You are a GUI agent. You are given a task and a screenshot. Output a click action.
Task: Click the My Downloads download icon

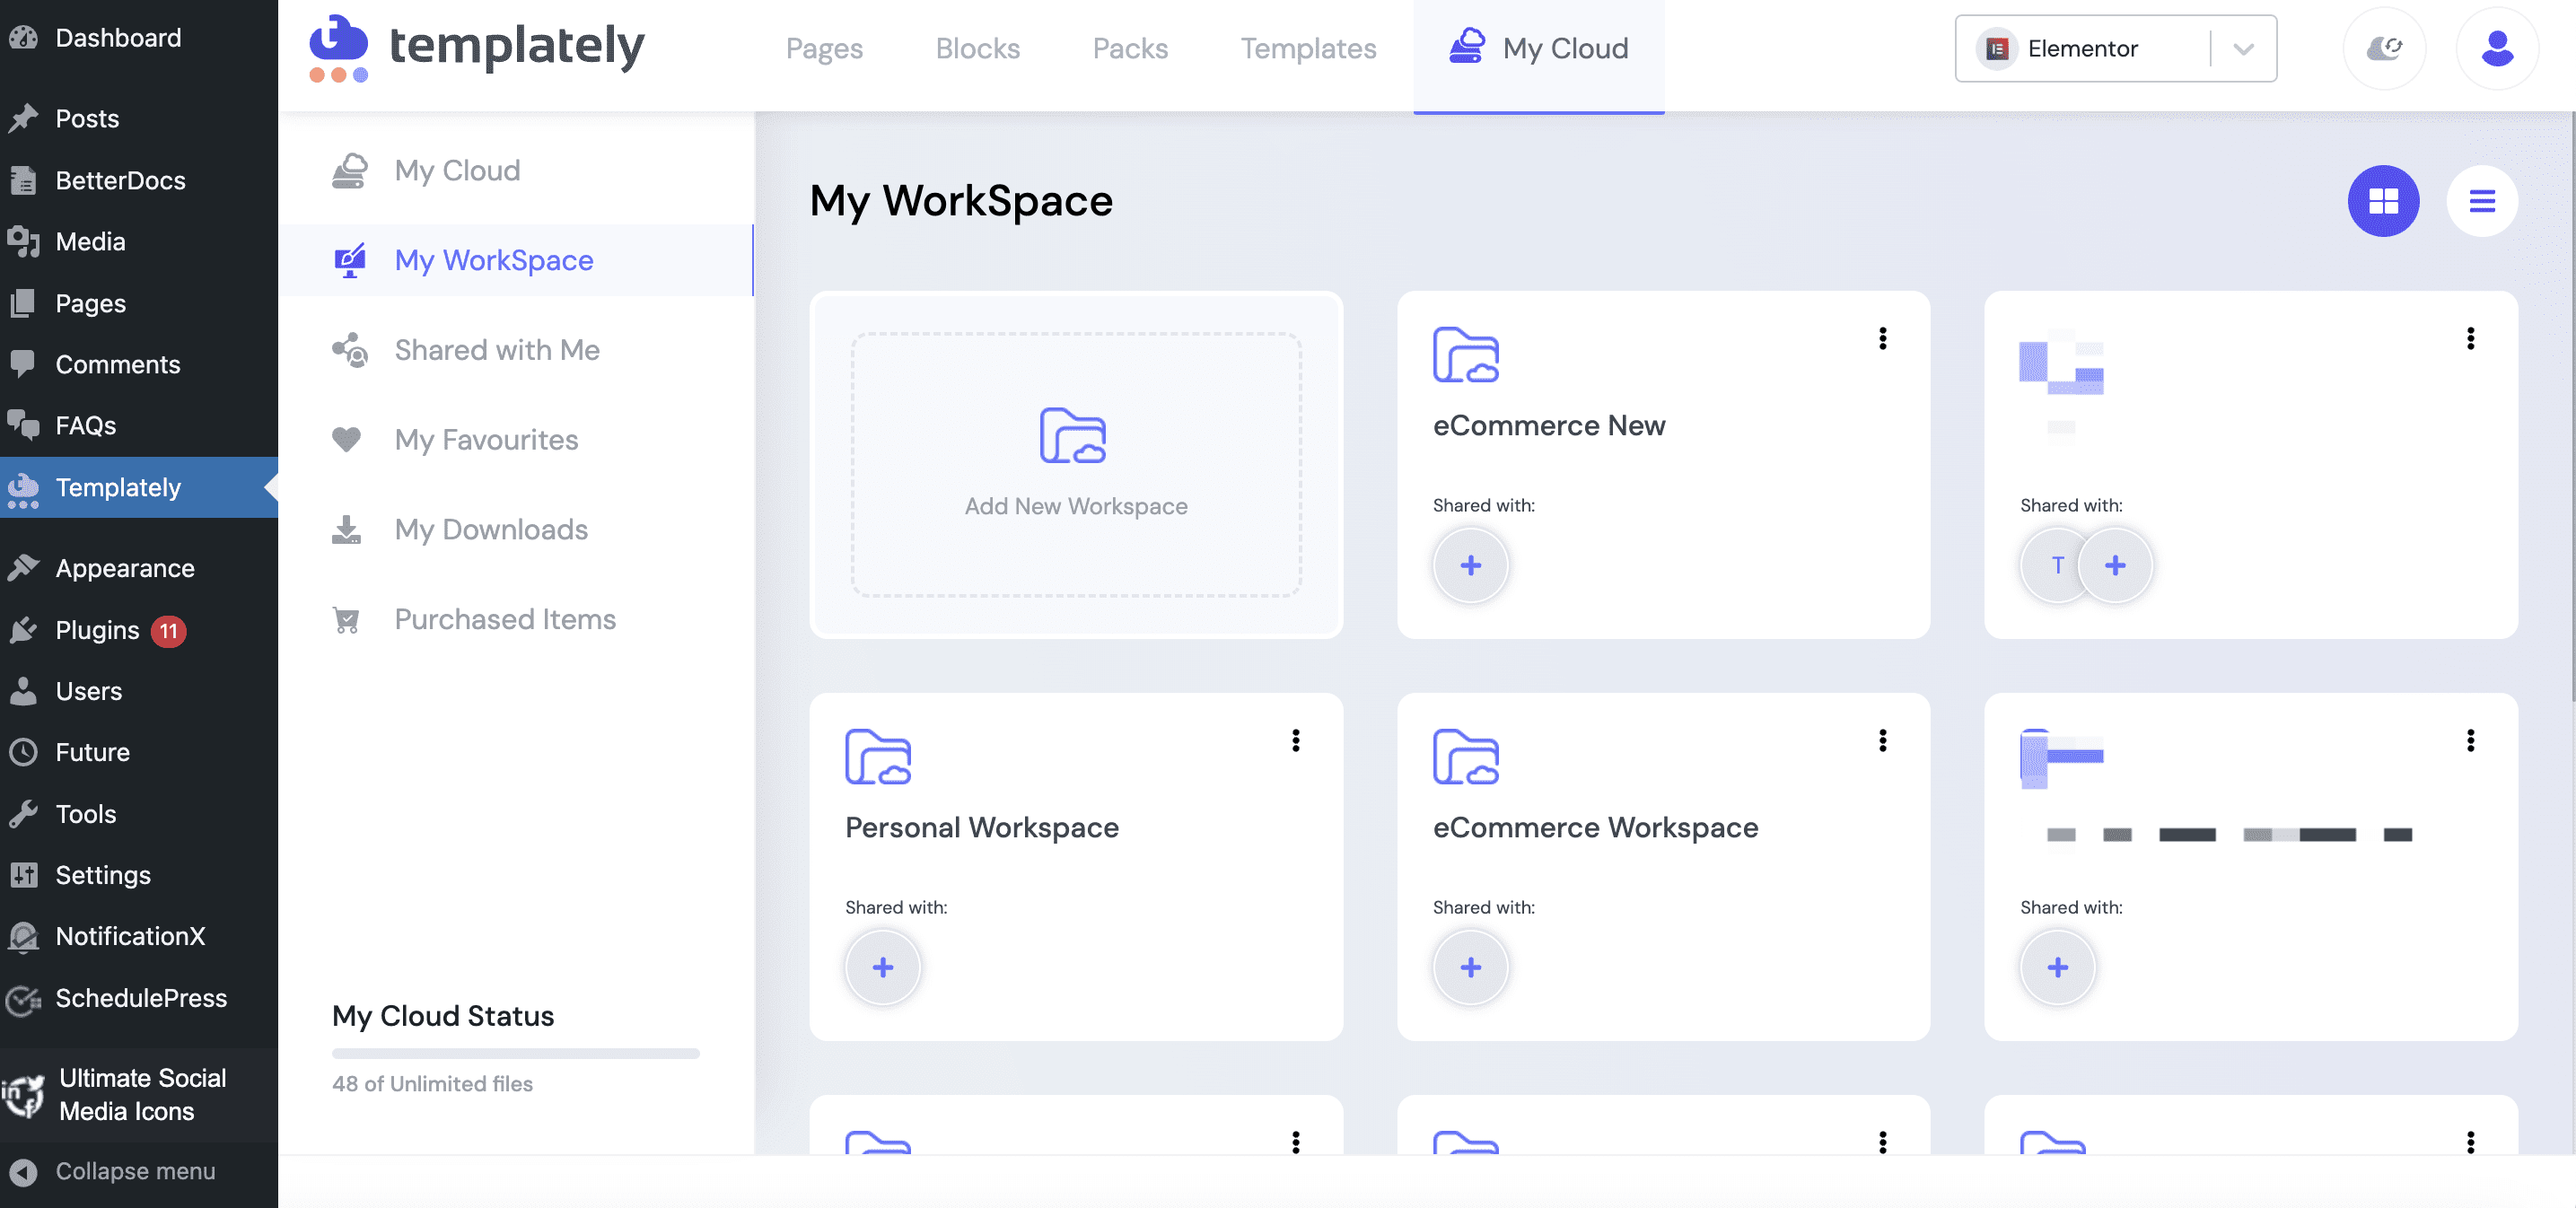[346, 529]
